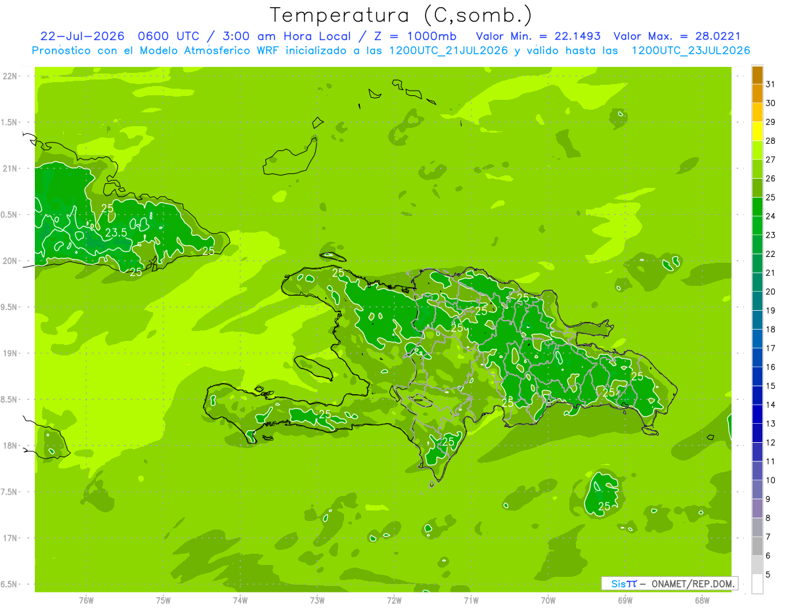The image size is (788, 609).
Task: Pick the lime colorbar swatch between 27 and 28
Action: point(758,150)
